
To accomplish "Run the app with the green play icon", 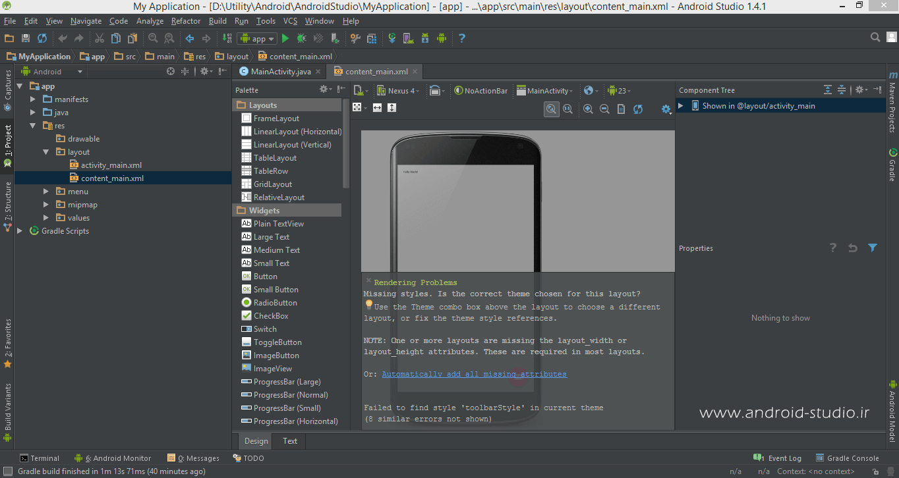I will (285, 39).
